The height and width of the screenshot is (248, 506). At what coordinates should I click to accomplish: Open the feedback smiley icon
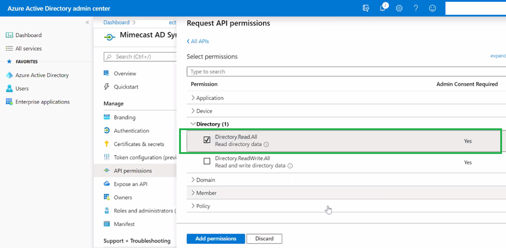[432, 8]
